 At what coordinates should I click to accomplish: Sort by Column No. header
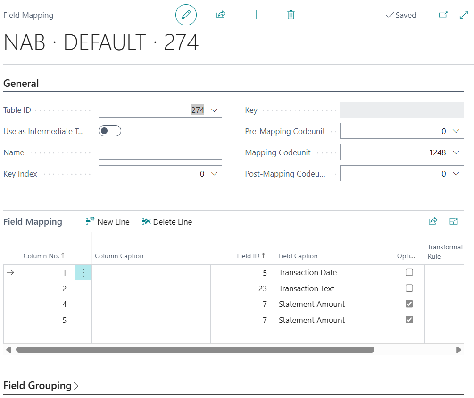click(42, 256)
